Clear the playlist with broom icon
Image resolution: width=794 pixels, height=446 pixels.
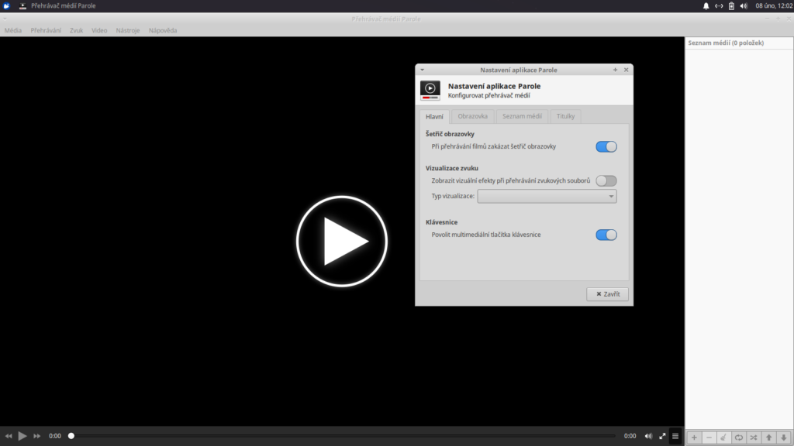723,437
